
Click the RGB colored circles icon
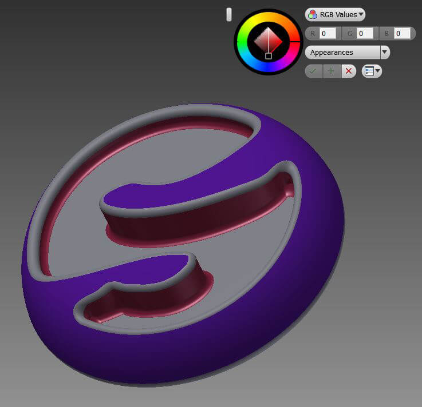[313, 14]
